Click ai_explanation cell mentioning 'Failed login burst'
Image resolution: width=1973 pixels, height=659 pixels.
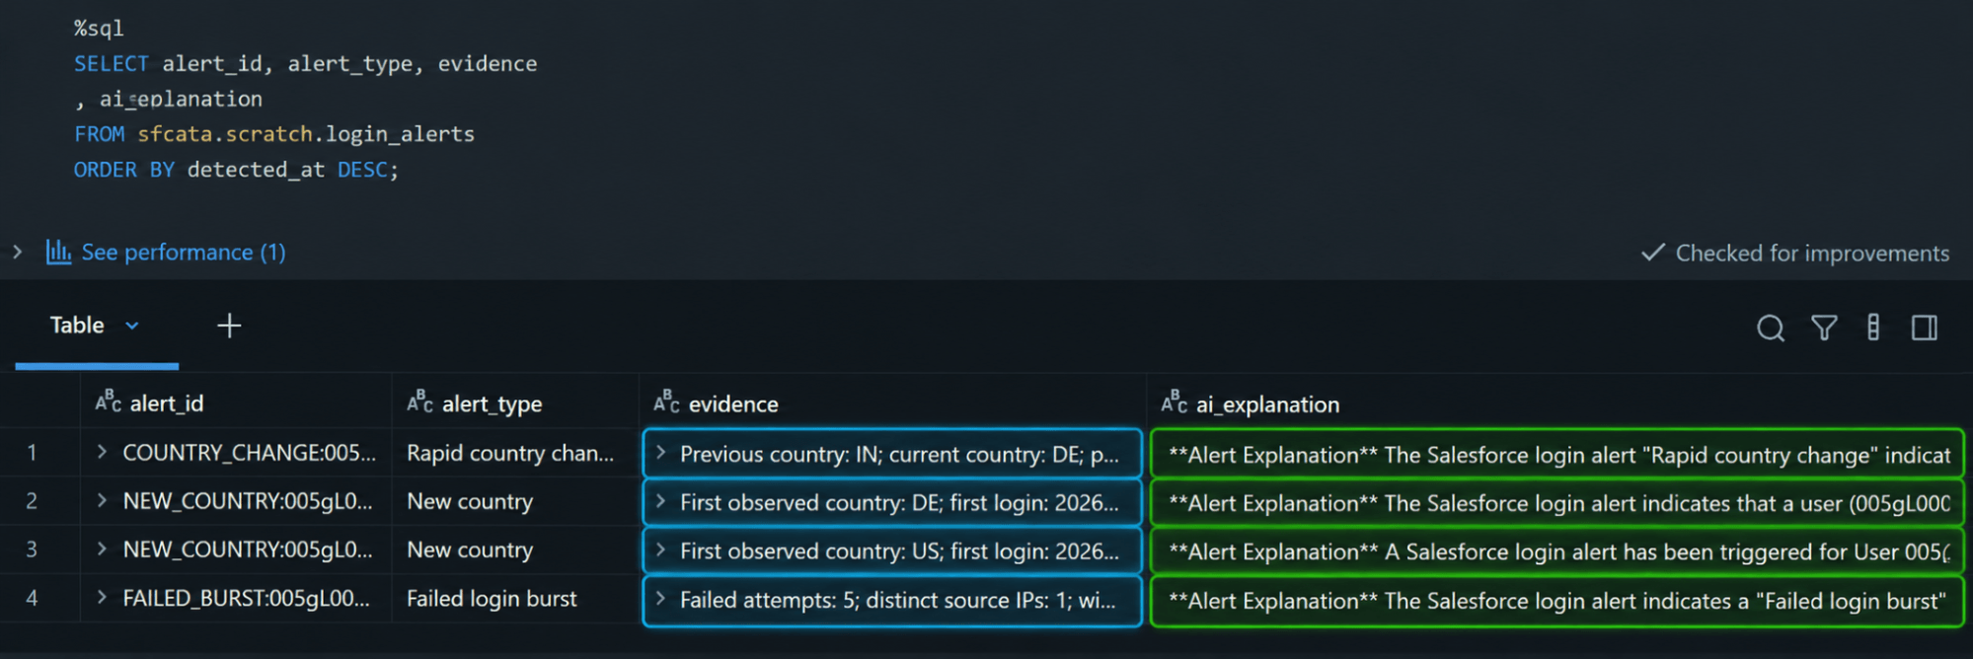[x=1557, y=601]
